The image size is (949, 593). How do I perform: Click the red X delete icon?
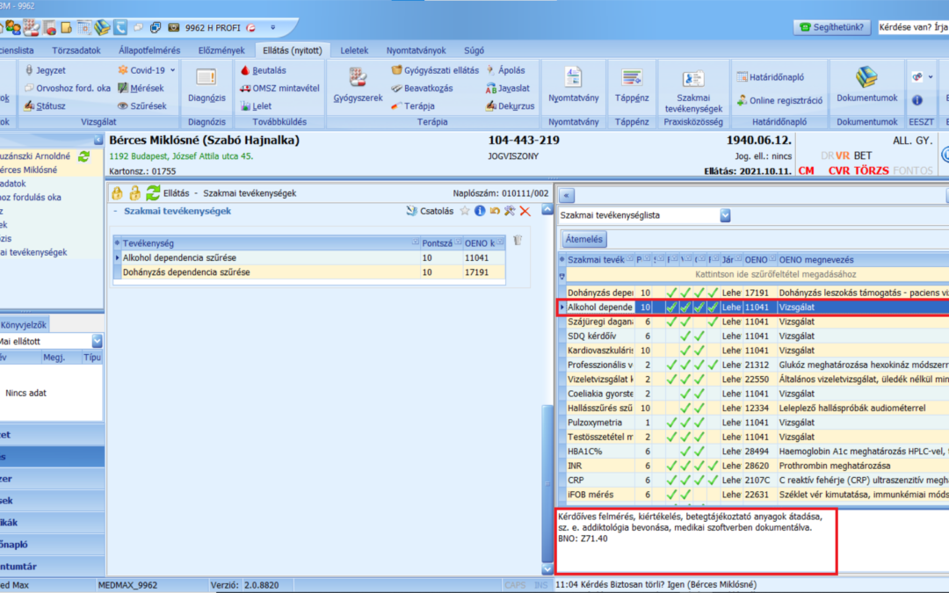(525, 211)
